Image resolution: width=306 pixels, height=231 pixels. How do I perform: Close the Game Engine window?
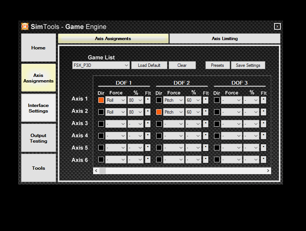277,26
